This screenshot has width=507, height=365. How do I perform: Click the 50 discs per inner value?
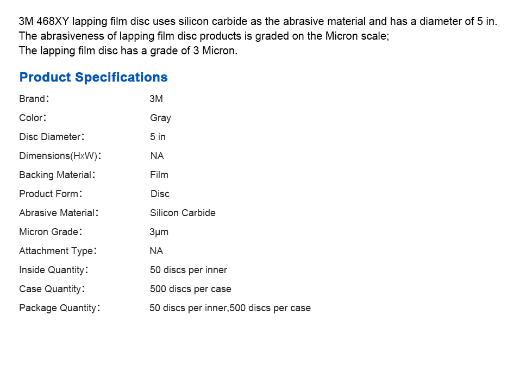[189, 270]
